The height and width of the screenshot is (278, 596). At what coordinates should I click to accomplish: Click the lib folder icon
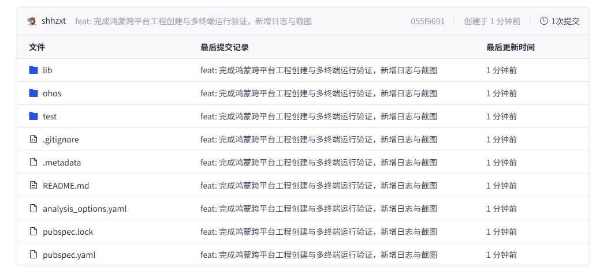(33, 70)
